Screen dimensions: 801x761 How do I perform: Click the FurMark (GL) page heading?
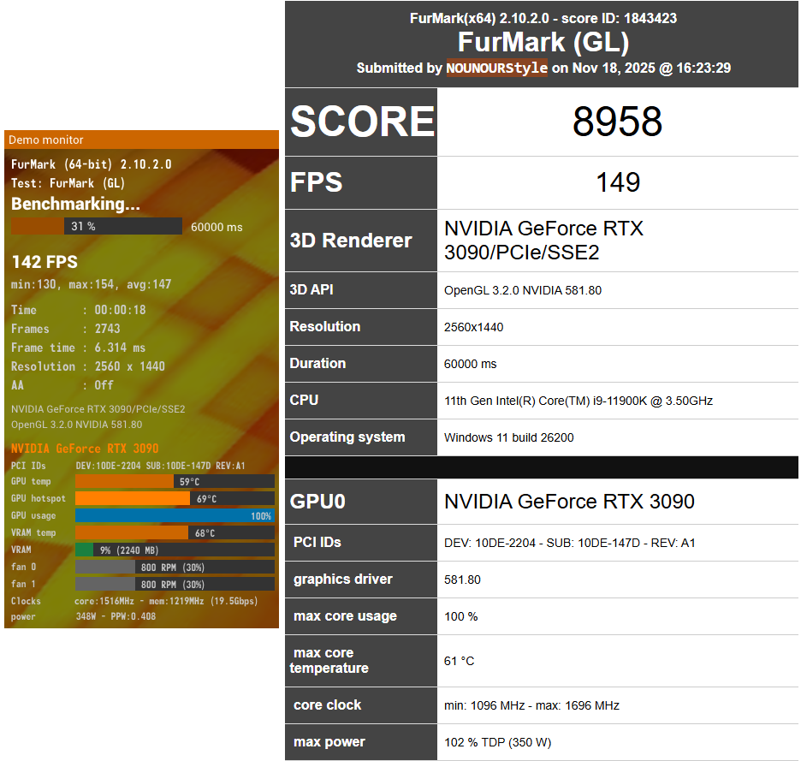543,43
